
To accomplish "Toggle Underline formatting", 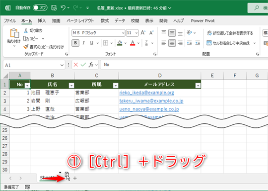I will pos(92,43).
